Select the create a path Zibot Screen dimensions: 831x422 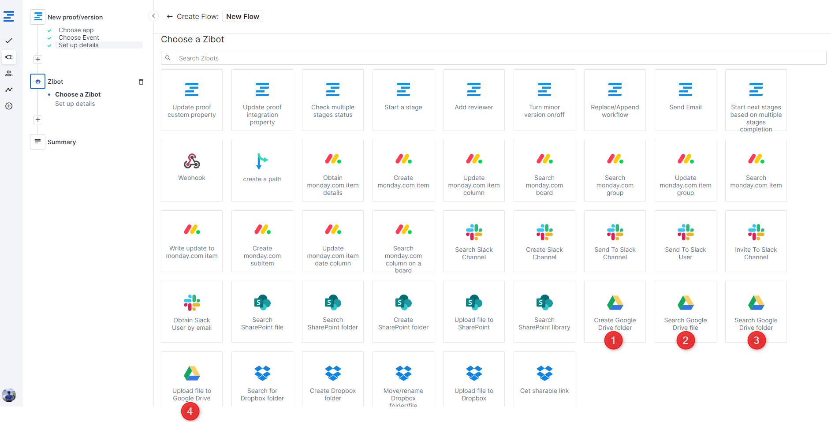[262, 170]
